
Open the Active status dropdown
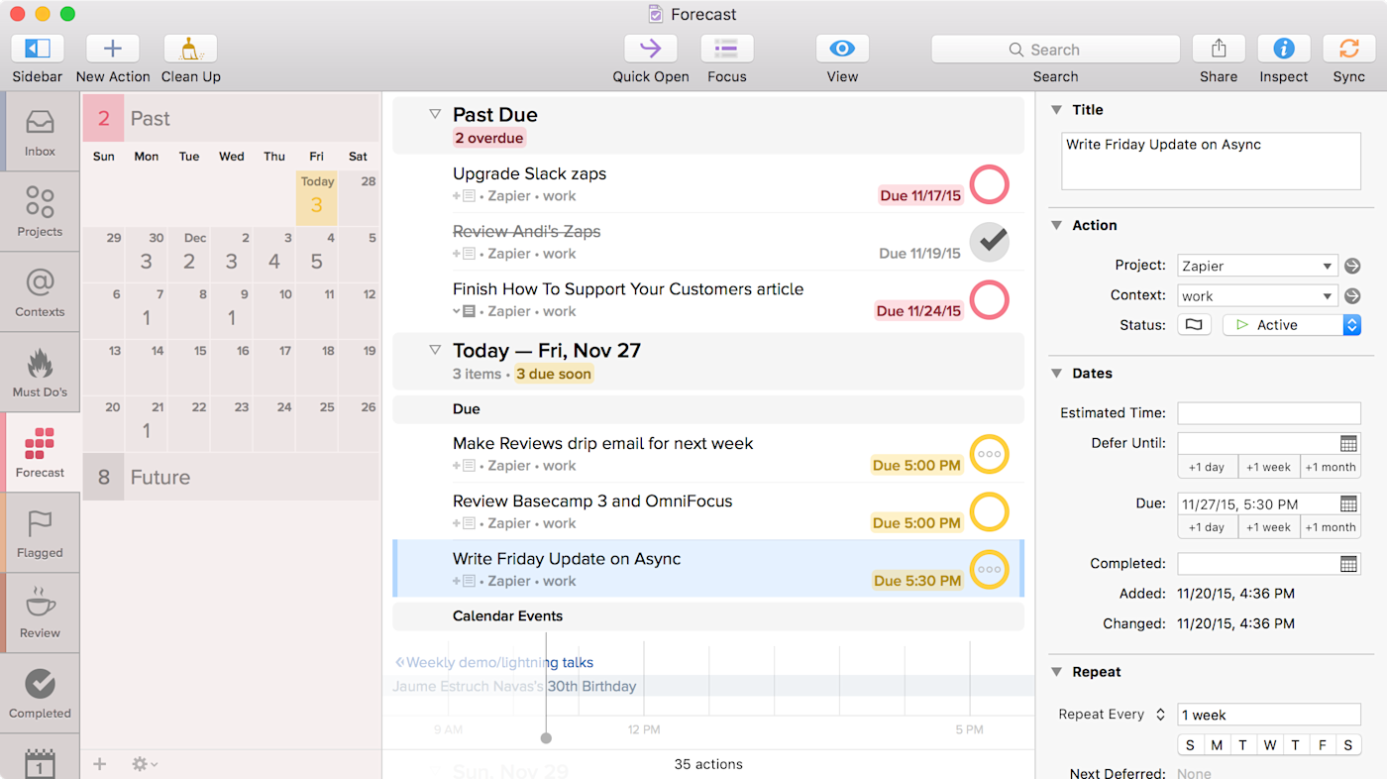[x=1292, y=325]
